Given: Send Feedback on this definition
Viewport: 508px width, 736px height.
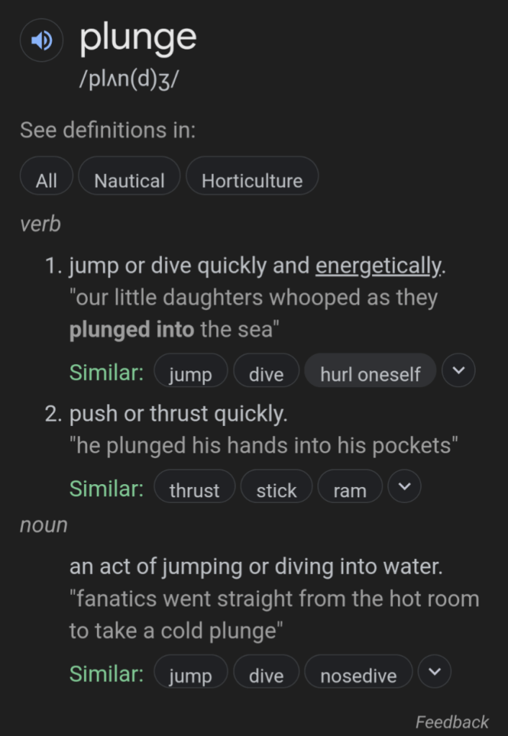Looking at the screenshot, I should (x=452, y=722).
